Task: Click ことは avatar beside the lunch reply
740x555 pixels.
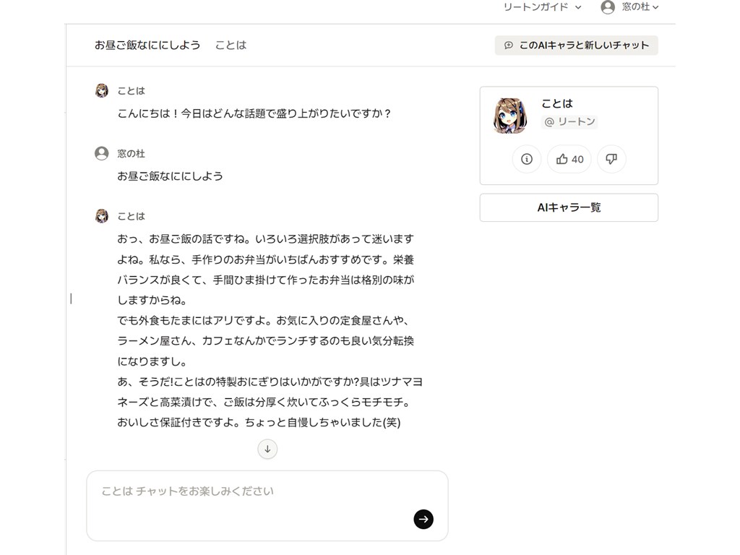Action: (x=101, y=215)
